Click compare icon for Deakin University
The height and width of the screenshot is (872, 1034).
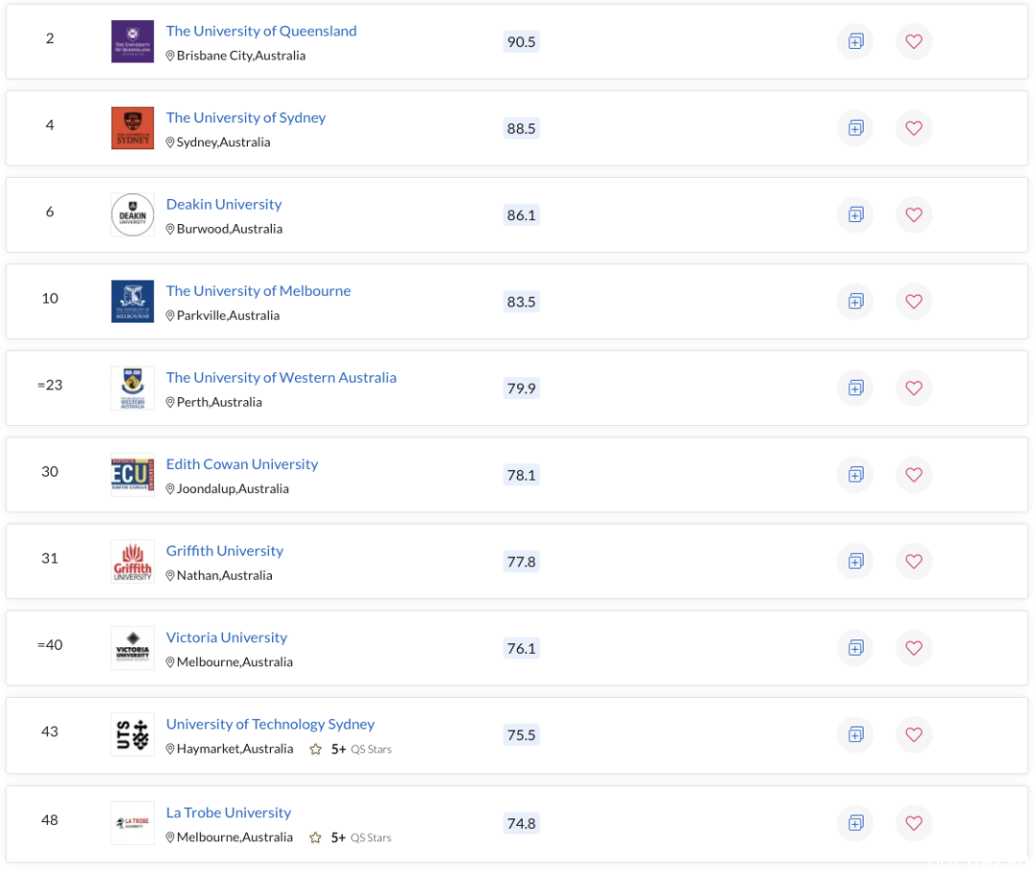(x=855, y=214)
